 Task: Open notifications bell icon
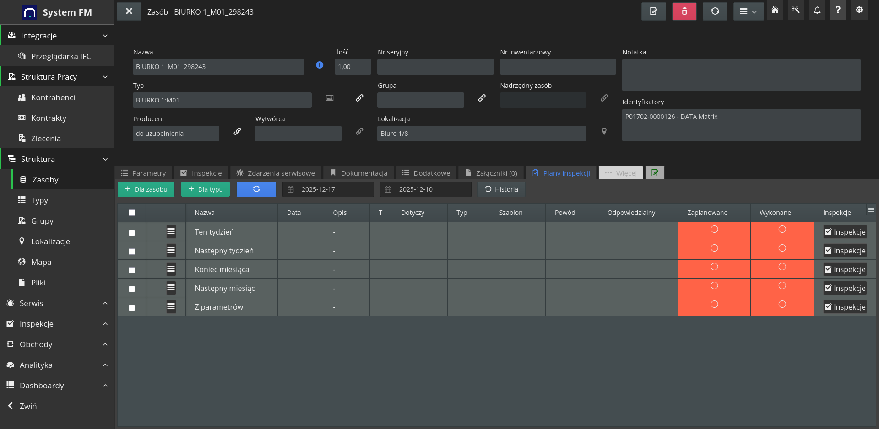coord(817,11)
